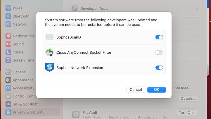211x119 pixels.
Task: Click the Developer Tools hammer icon
Action: [75, 8]
